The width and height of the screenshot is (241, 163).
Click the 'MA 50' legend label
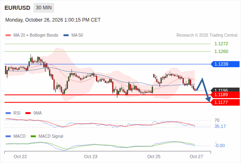point(77,35)
